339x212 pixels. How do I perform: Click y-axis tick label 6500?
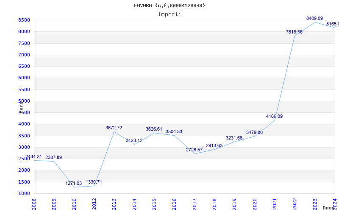click(x=24, y=66)
